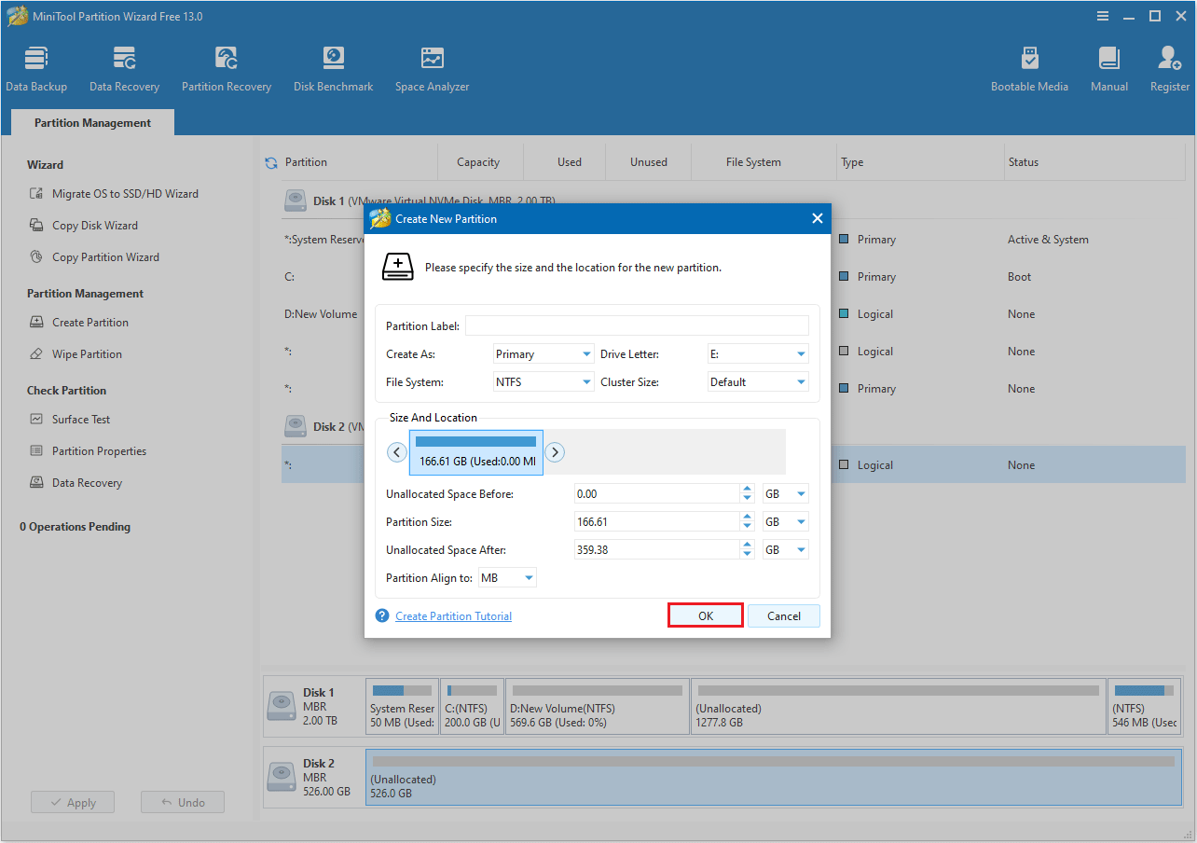
Task: Confirm with the OK button
Action: (705, 615)
